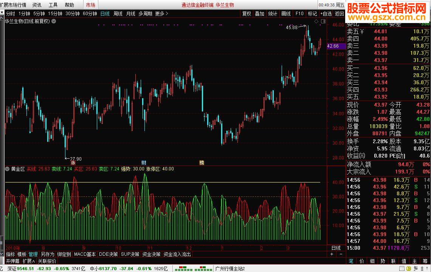The height and width of the screenshot is (272, 431).
Task: Click the second market breadth bar indicator
Action: [203, 269]
